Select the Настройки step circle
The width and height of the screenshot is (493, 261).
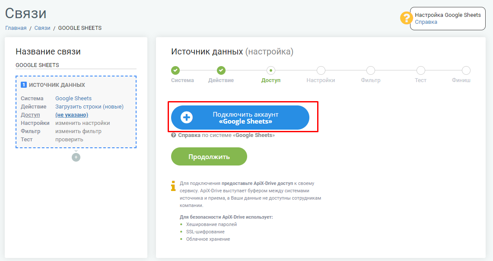pyautogui.click(x=321, y=70)
